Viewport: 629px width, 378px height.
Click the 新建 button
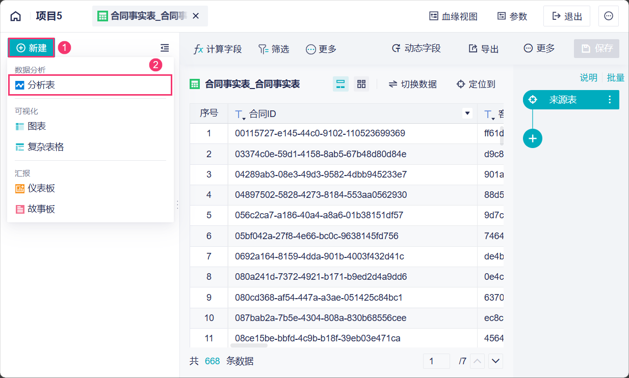point(32,48)
